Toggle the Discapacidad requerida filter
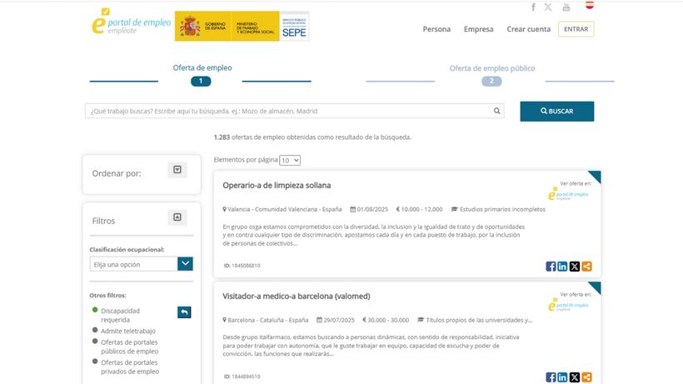Viewport: 683px width, 384px height. click(95, 310)
